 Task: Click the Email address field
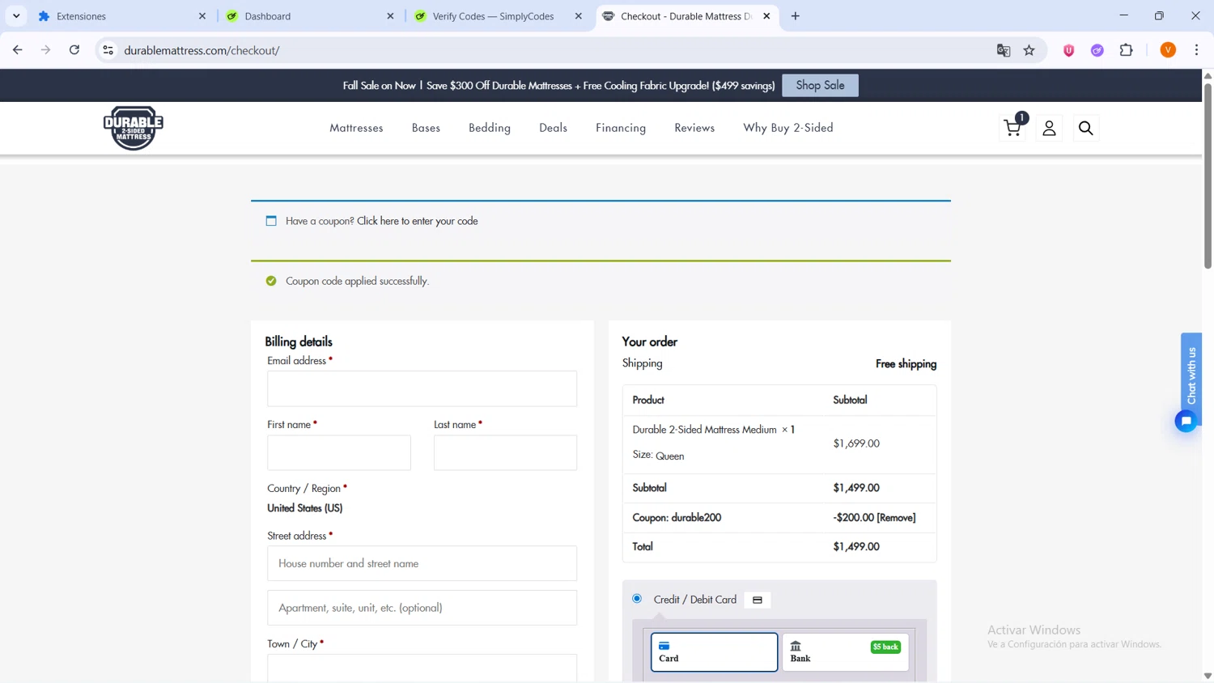pyautogui.click(x=422, y=388)
